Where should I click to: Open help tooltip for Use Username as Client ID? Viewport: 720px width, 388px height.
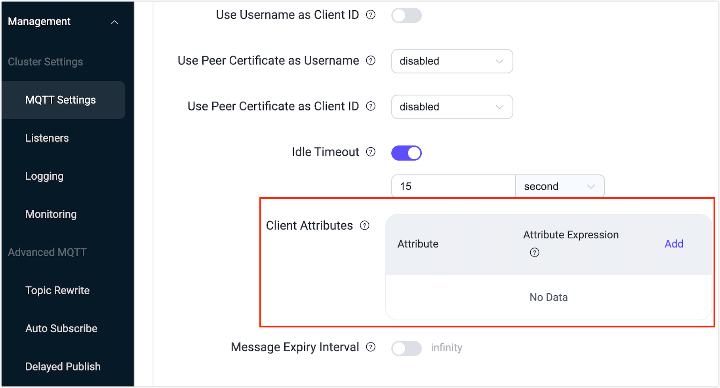coord(371,15)
